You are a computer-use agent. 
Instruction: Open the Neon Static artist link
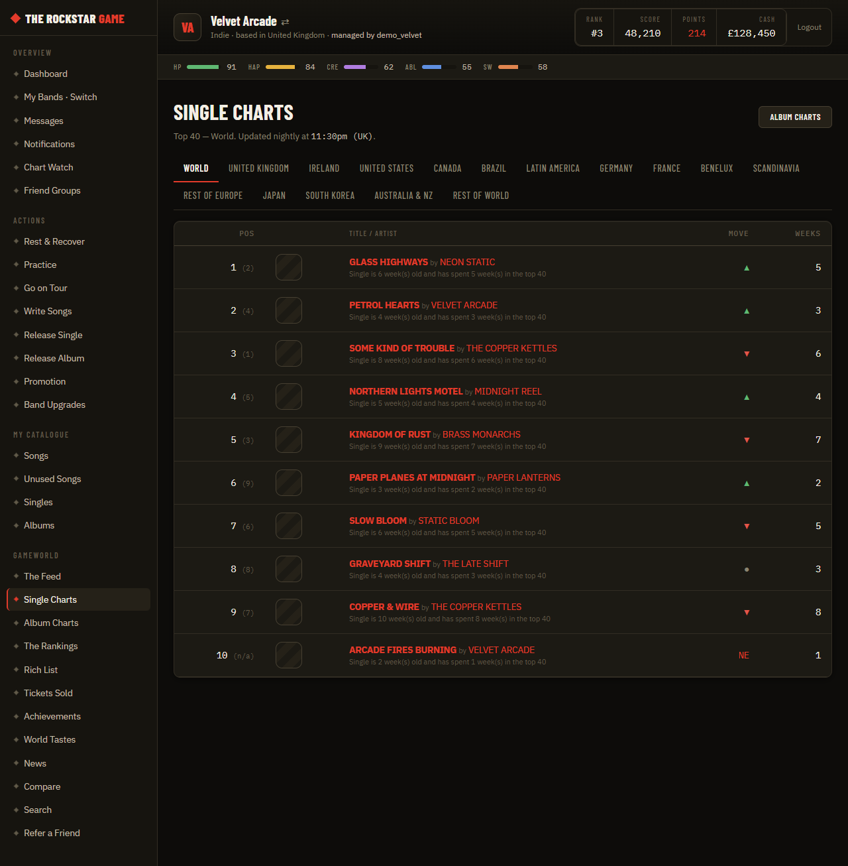coord(467,262)
